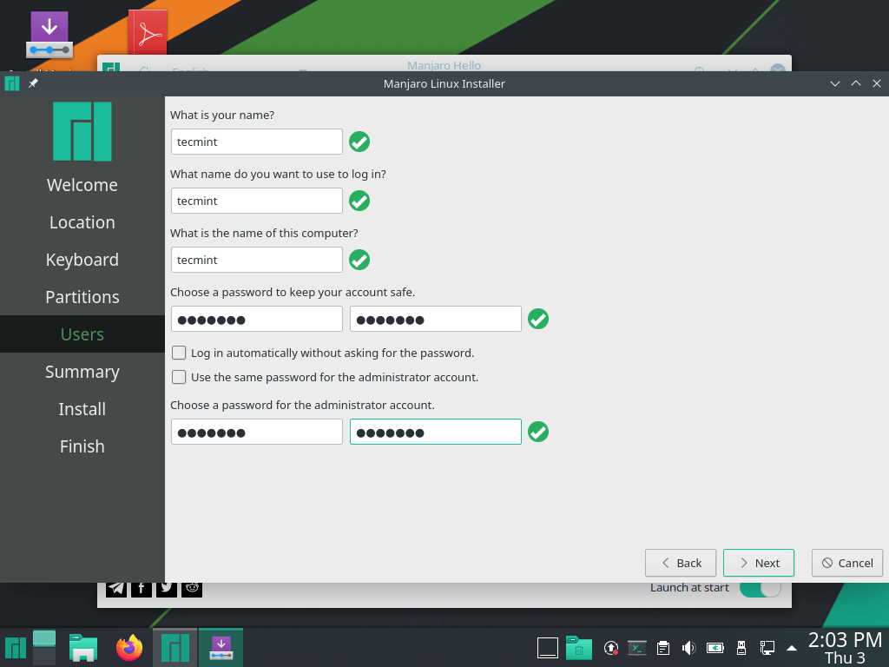This screenshot has height=667, width=889.
Task: Open the PDF document on the desktop
Action: tap(148, 33)
